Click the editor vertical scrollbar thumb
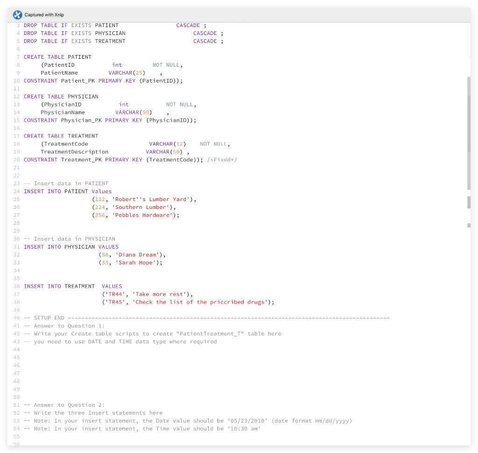The height and width of the screenshot is (453, 478). (x=469, y=133)
